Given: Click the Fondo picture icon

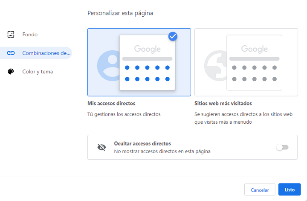Looking at the screenshot, I should pyautogui.click(x=11, y=35).
